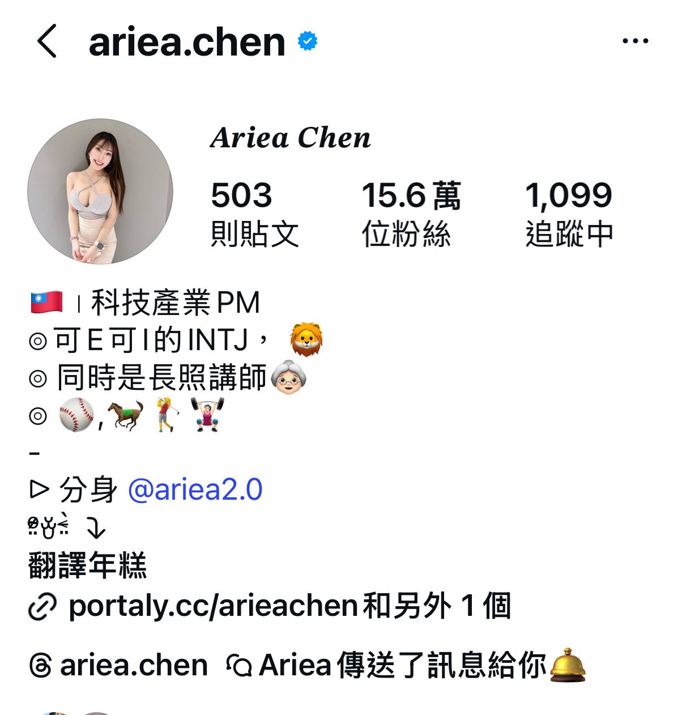Tap the 翻譯年糕 bio text

88,565
